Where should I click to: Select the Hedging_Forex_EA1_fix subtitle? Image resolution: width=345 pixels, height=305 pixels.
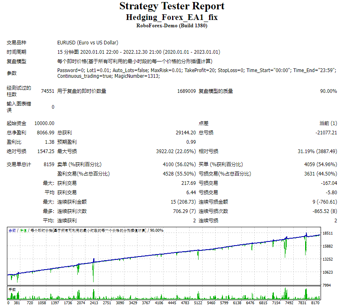pos(172,17)
